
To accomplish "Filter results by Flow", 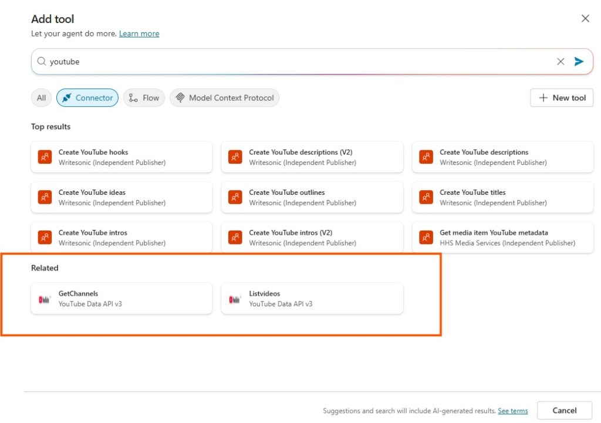I will pos(144,98).
